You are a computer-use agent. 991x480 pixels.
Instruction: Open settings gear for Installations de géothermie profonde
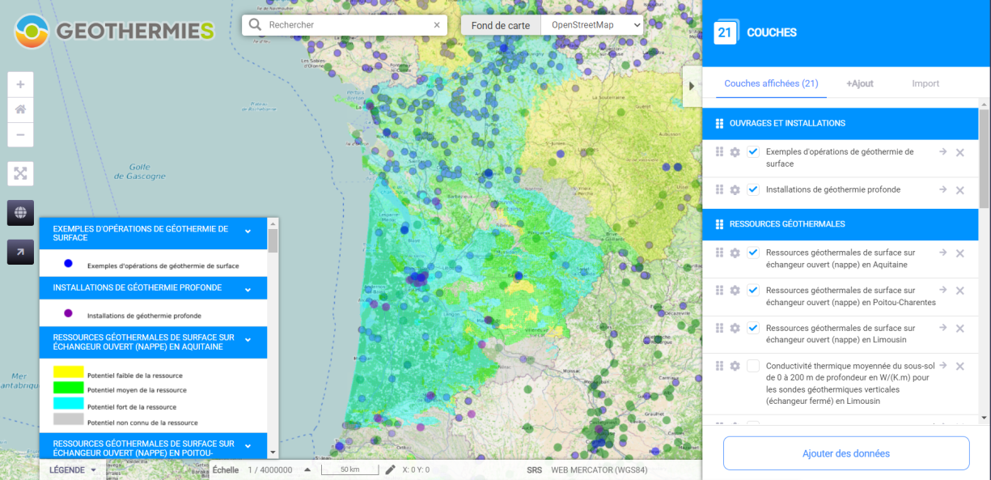[735, 189]
